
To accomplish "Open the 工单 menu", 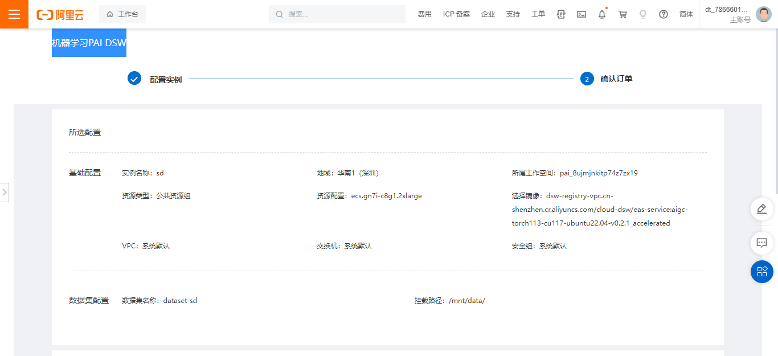I will pyautogui.click(x=538, y=14).
